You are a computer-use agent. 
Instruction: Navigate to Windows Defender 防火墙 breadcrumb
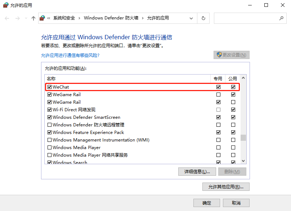tap(111, 18)
